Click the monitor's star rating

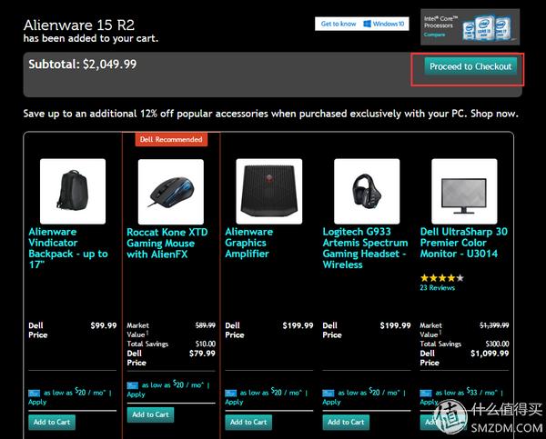pos(441,277)
